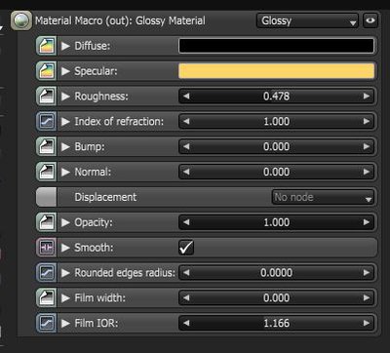Decrease Bump with the left arrow
This screenshot has height=353, width=390.
click(186, 146)
